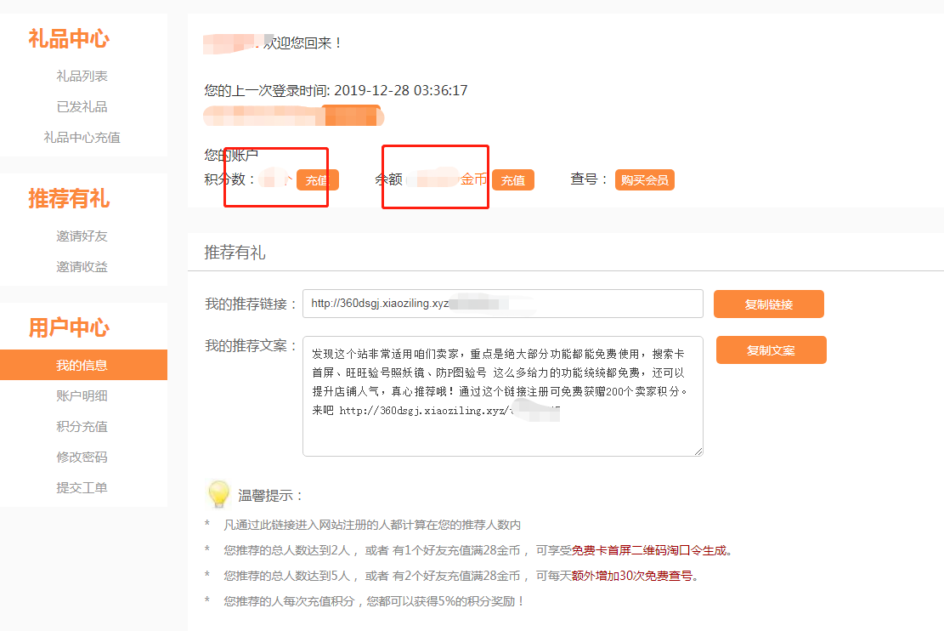Select the highlighted 我的信息 item
Screen dimensions: 944x631
(82, 365)
